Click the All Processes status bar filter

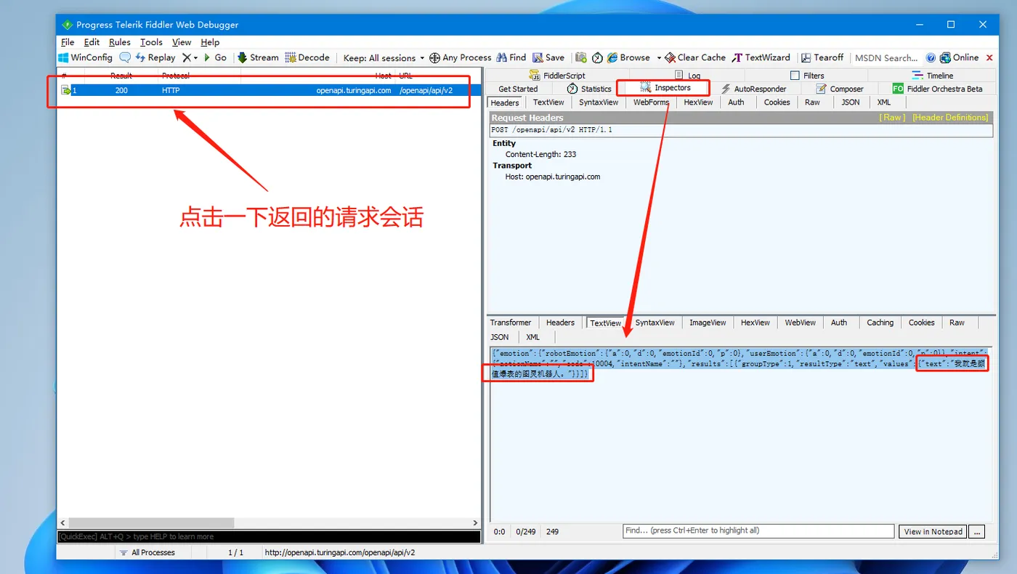pos(148,552)
